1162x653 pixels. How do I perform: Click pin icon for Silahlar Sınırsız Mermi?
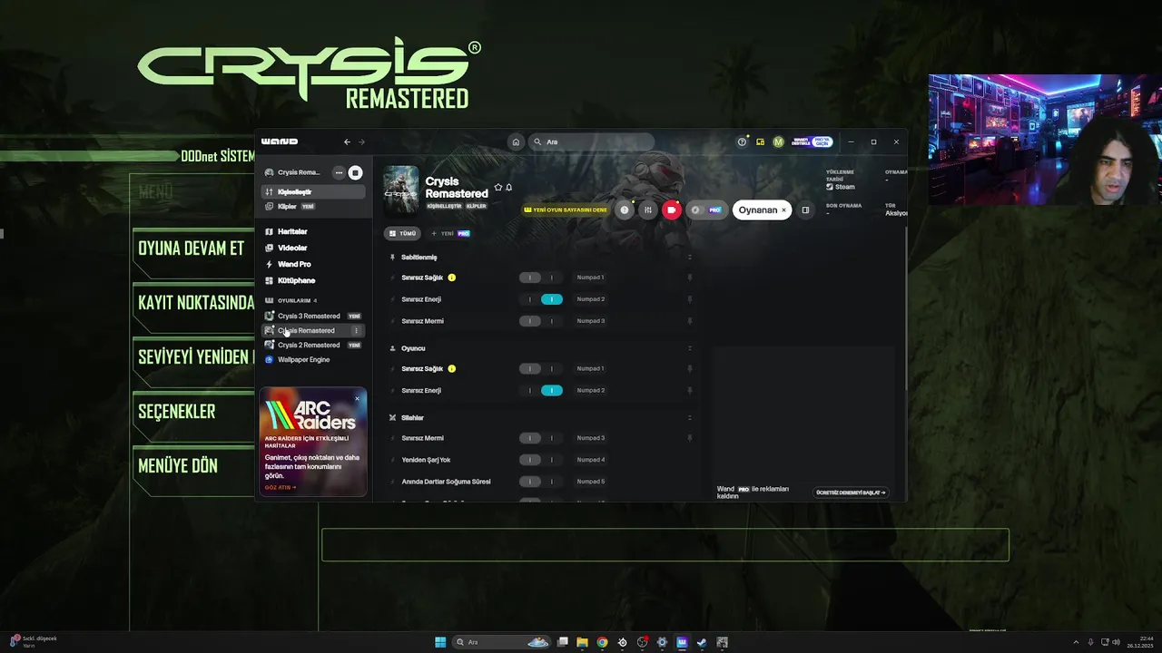[x=690, y=438]
